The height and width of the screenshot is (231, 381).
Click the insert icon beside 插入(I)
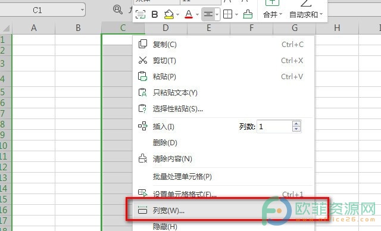[143, 126]
